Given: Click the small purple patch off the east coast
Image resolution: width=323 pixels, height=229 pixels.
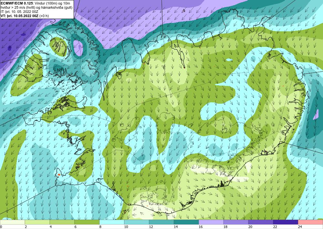Looking at the screenshot, I should pos(316,114).
